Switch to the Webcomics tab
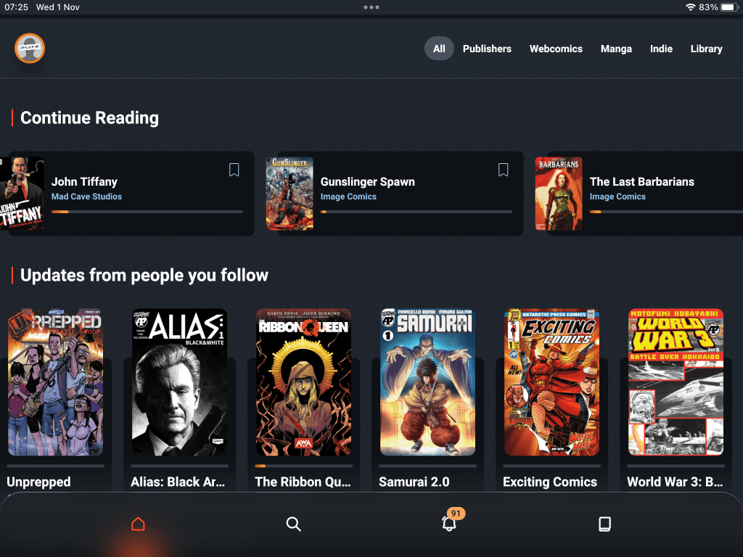Screen dimensions: 743x557 coord(556,49)
